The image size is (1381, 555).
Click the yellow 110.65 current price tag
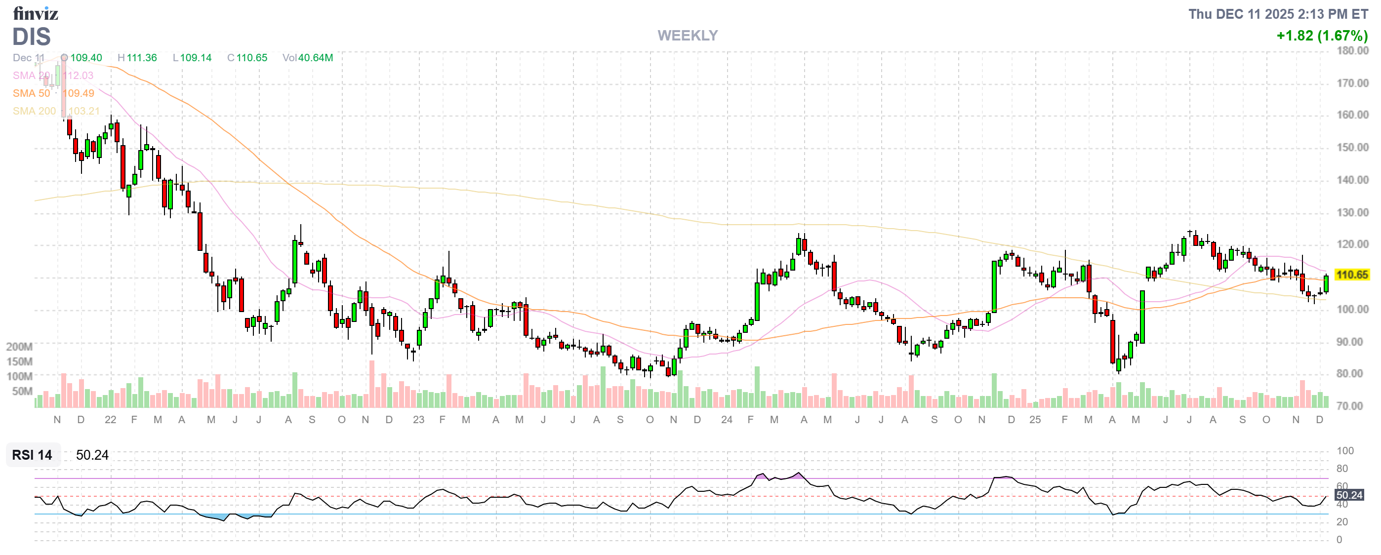[1351, 275]
